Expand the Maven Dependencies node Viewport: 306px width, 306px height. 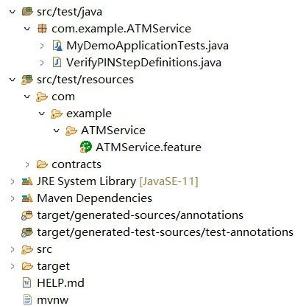click(x=13, y=198)
